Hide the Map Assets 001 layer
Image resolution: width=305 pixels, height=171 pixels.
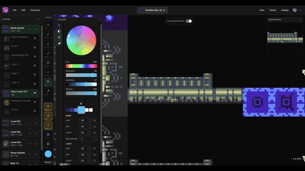pos(35,93)
